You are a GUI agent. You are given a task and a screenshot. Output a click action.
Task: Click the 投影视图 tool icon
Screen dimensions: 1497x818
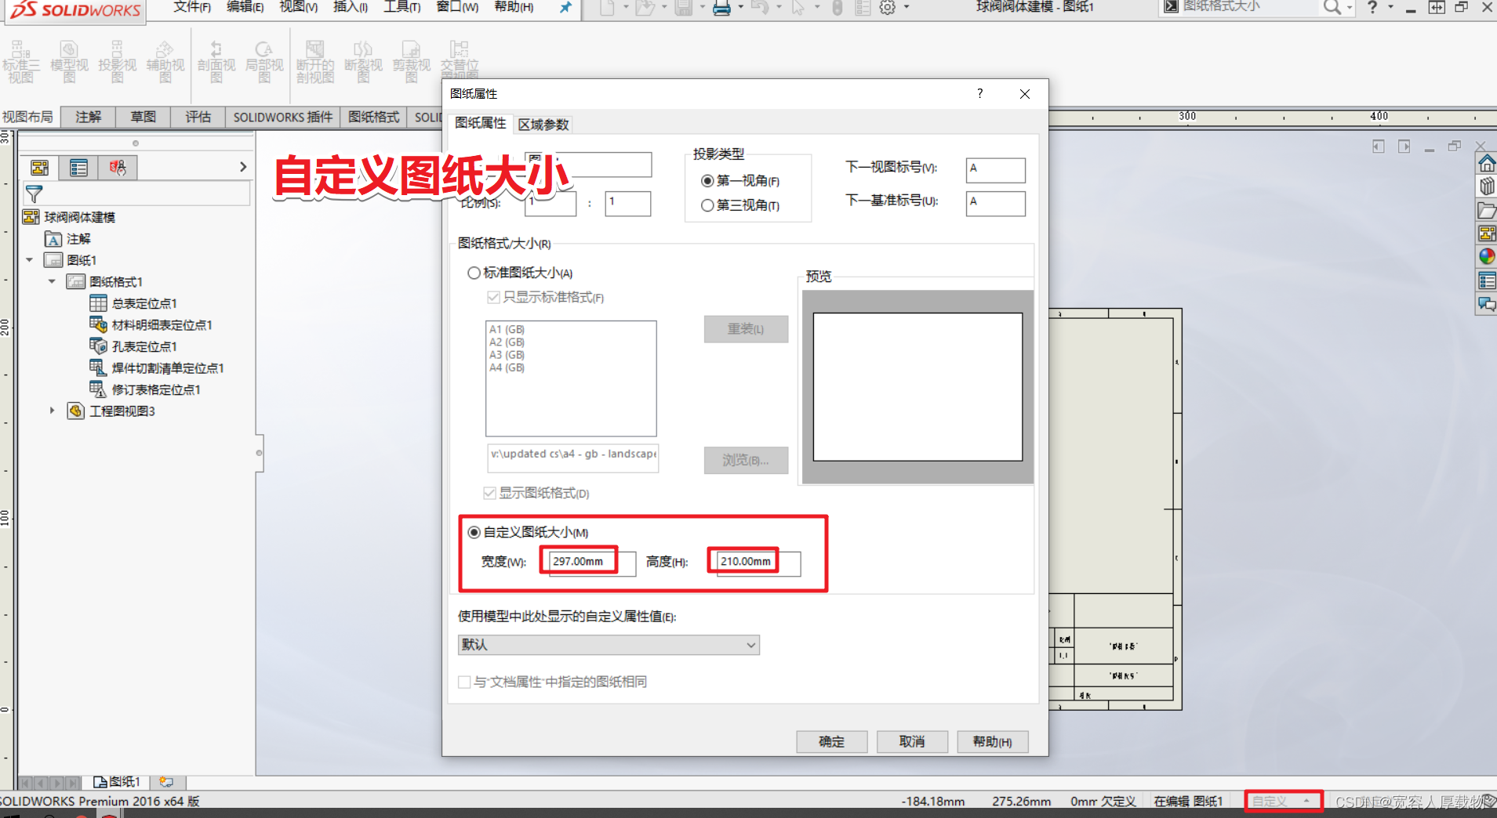pyautogui.click(x=117, y=62)
